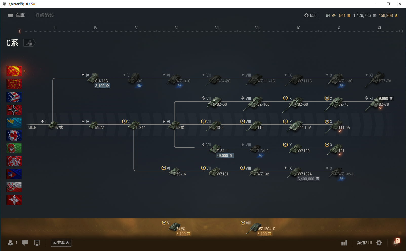Expand the chevron beside the selected flag
The height and width of the screenshot is (251, 406).
coord(25,71)
